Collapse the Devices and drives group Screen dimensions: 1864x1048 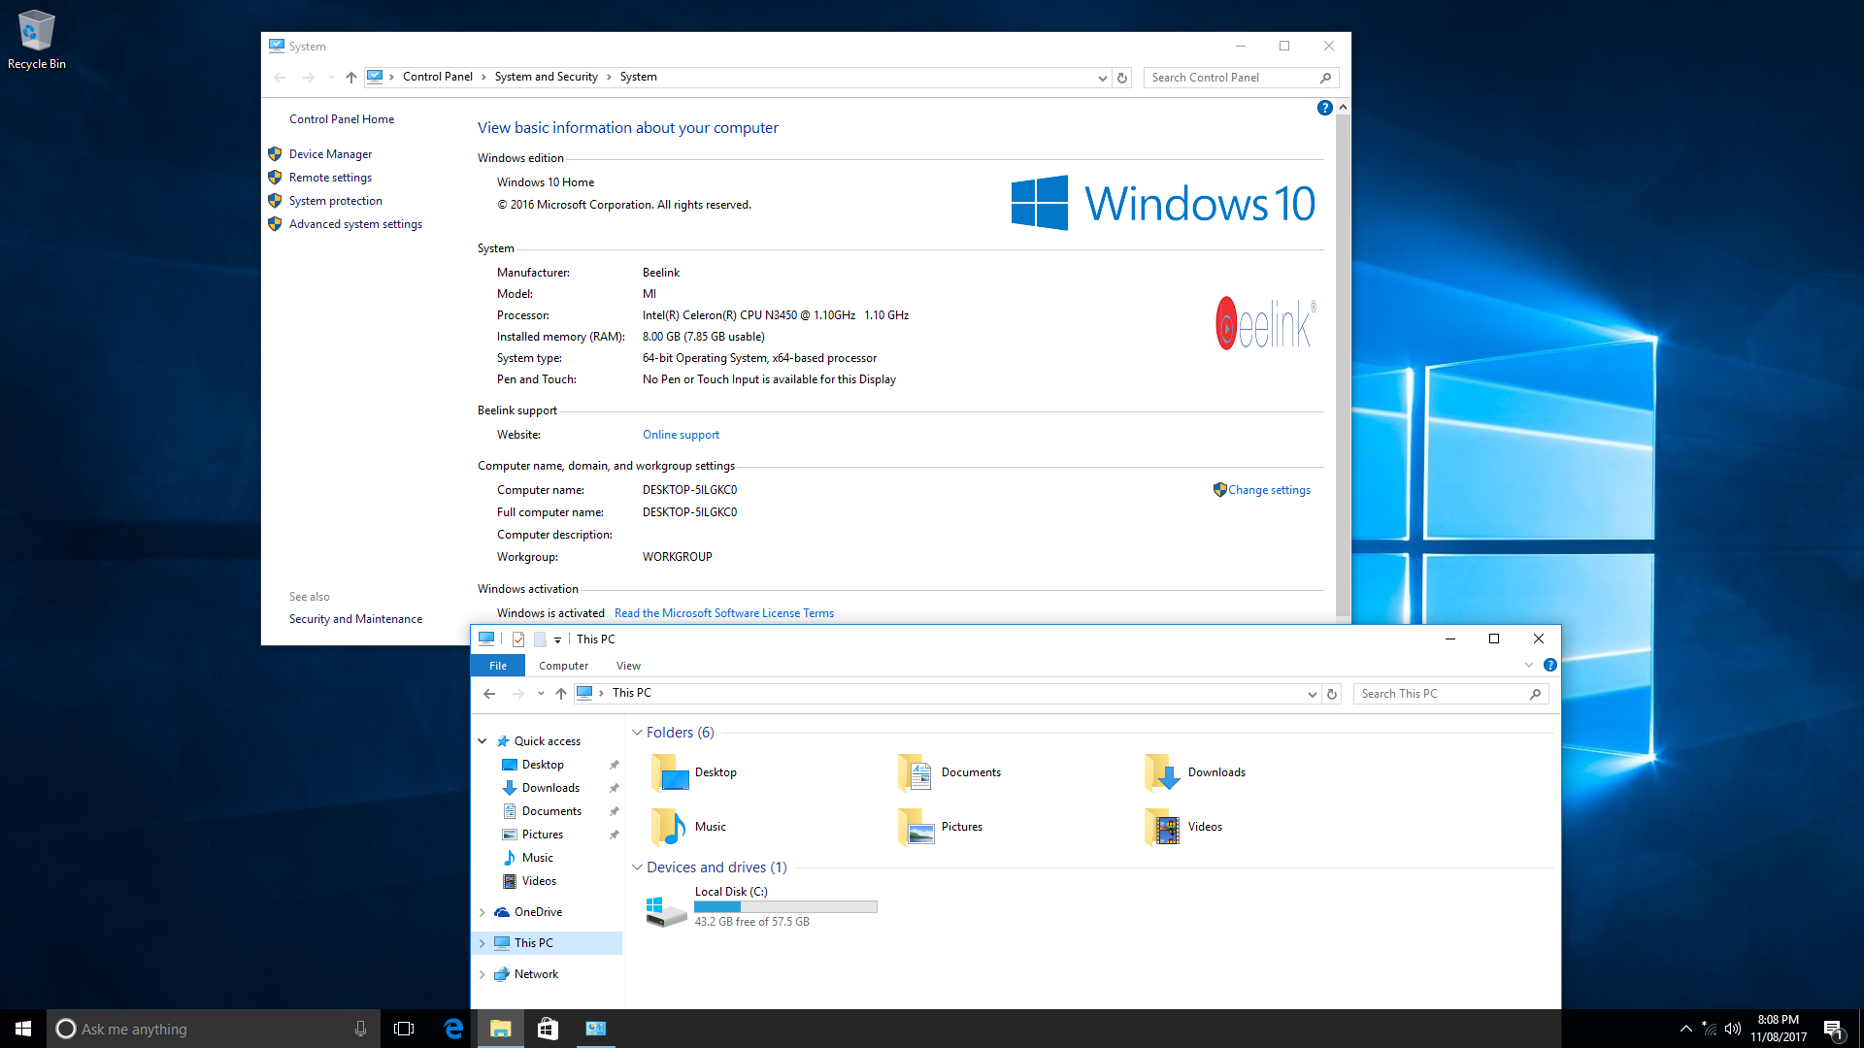click(637, 868)
